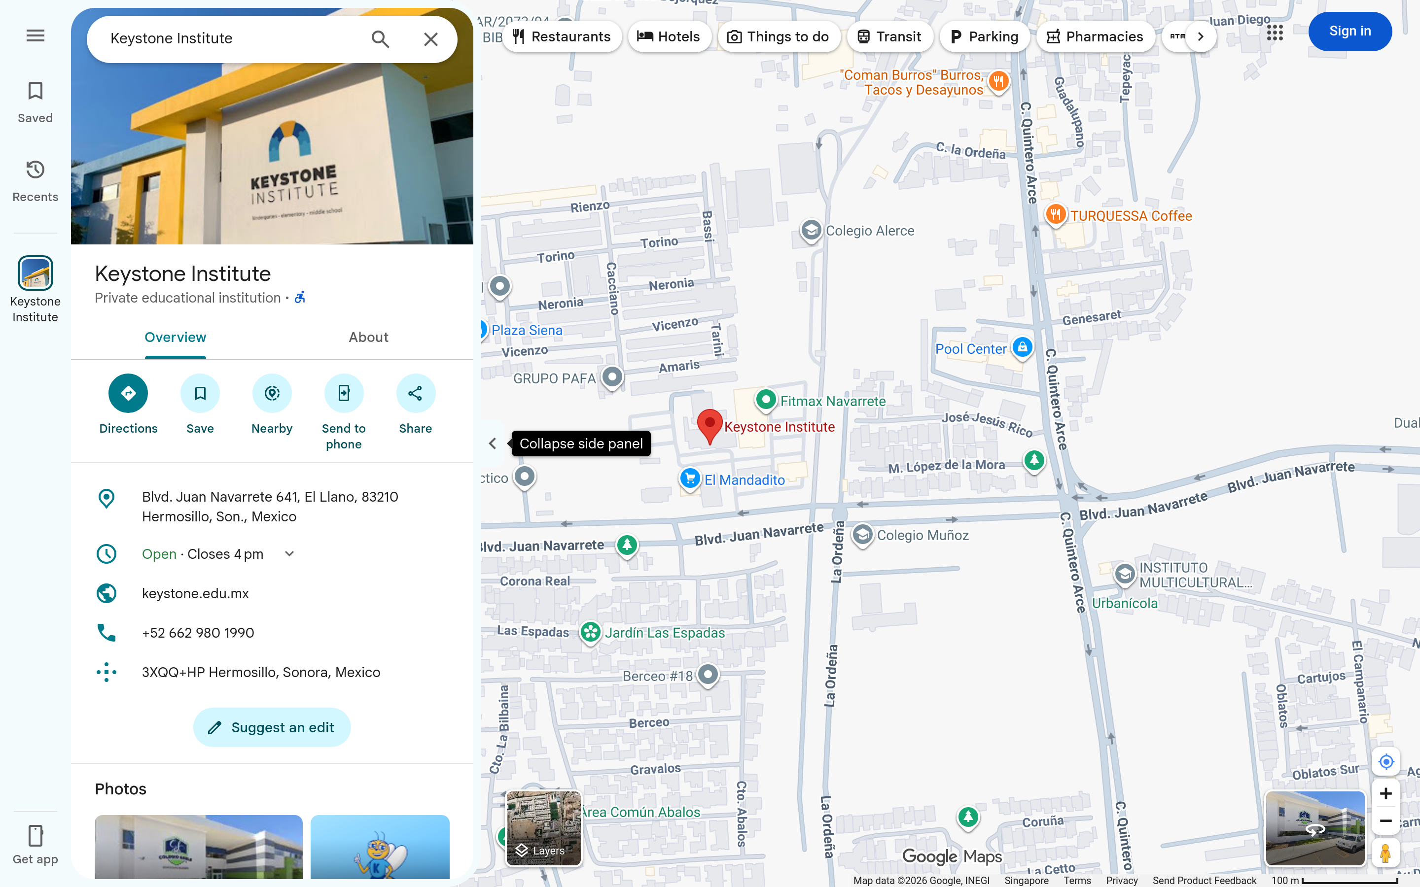The width and height of the screenshot is (1420, 887).
Task: Click the Keystone Institute red map pin
Action: point(710,426)
